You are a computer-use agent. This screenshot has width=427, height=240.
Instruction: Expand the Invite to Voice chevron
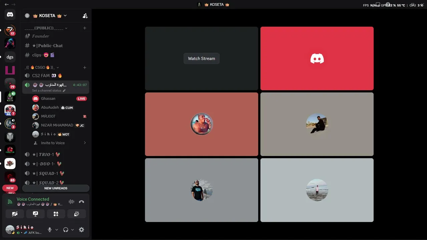85,143
